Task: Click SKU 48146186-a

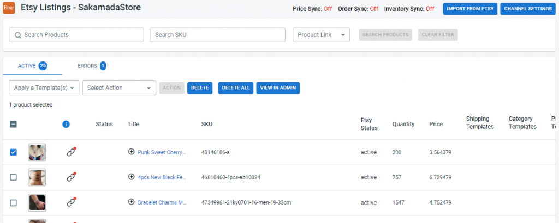Action: 215,152
